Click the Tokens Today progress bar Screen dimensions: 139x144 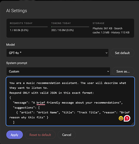click(x=70, y=27)
